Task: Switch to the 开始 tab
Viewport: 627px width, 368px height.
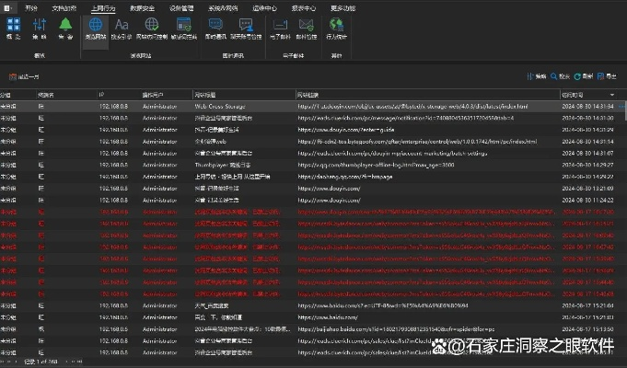Action: click(30, 8)
